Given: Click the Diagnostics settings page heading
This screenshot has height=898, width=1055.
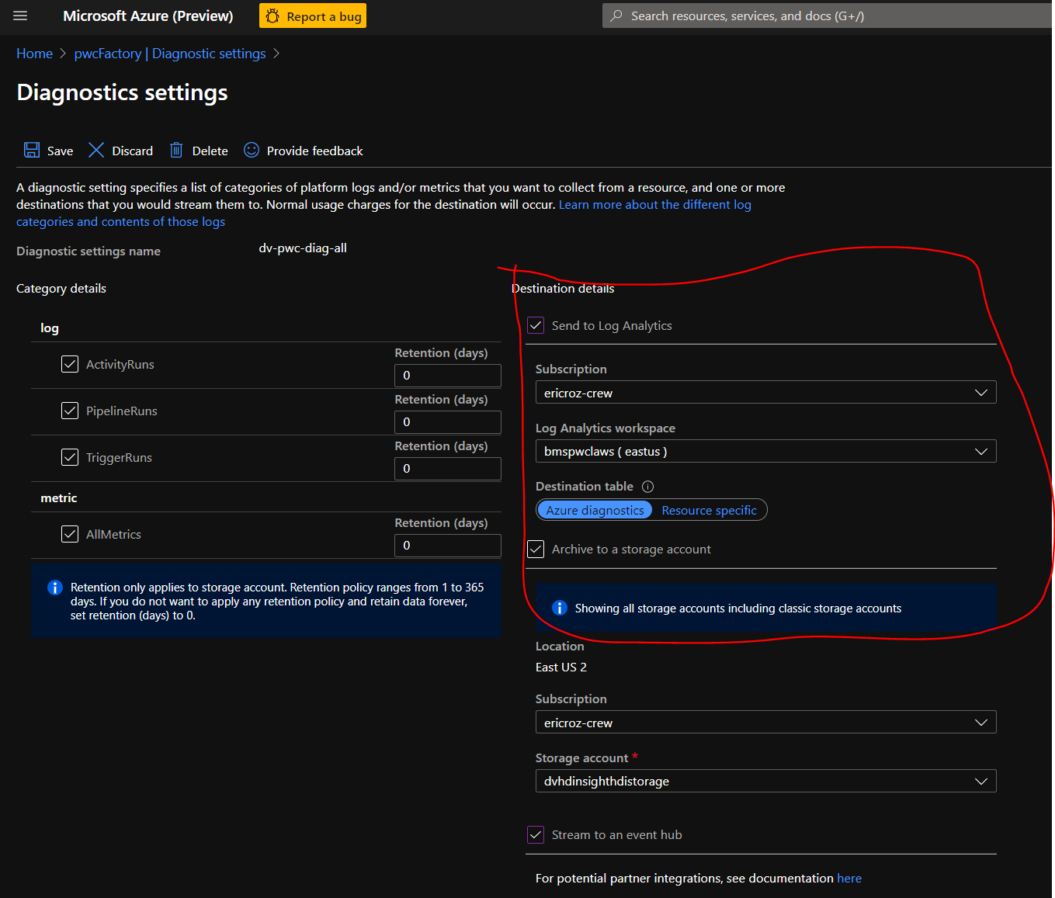Looking at the screenshot, I should [x=122, y=92].
